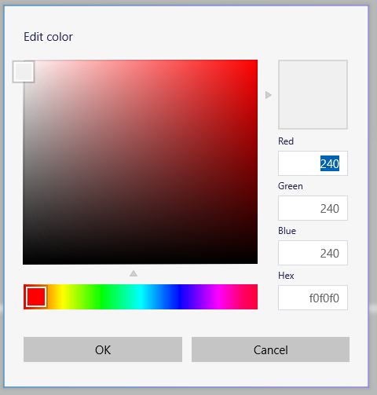Click the OK button
Image resolution: width=377 pixels, height=395 pixels.
[103, 349]
